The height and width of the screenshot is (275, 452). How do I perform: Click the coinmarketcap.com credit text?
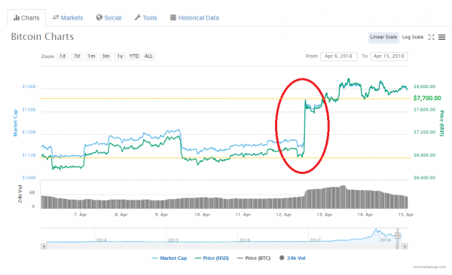tap(429, 267)
